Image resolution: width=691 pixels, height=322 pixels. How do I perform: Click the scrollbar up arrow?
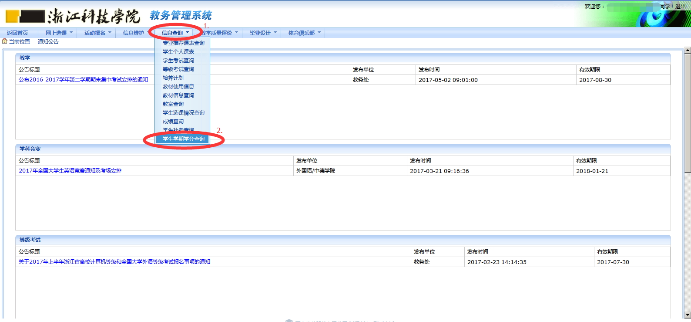[x=688, y=51]
